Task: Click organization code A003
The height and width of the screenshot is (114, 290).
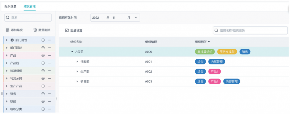Action: (x=148, y=81)
